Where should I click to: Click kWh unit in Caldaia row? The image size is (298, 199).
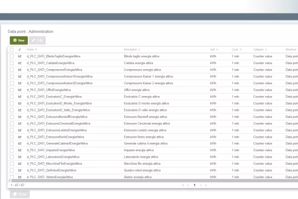coord(213,63)
